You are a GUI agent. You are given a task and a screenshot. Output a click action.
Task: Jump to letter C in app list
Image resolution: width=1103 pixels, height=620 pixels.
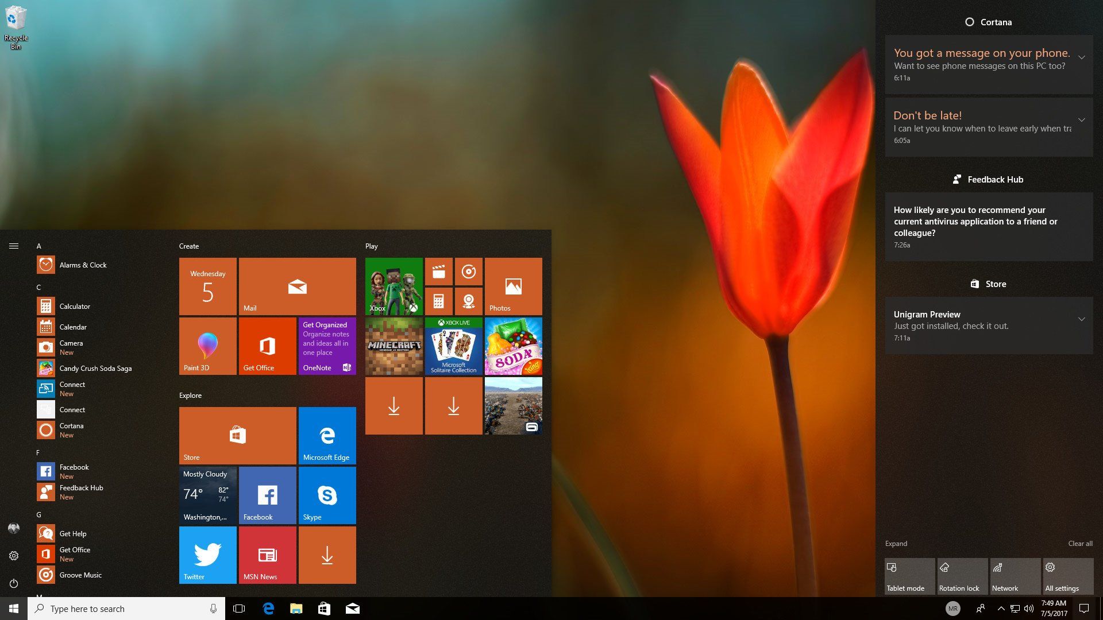coord(39,287)
